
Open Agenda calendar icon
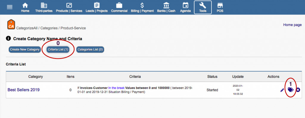pos(185,5)
